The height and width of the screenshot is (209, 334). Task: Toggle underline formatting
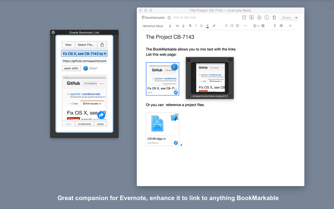tap(201, 26)
